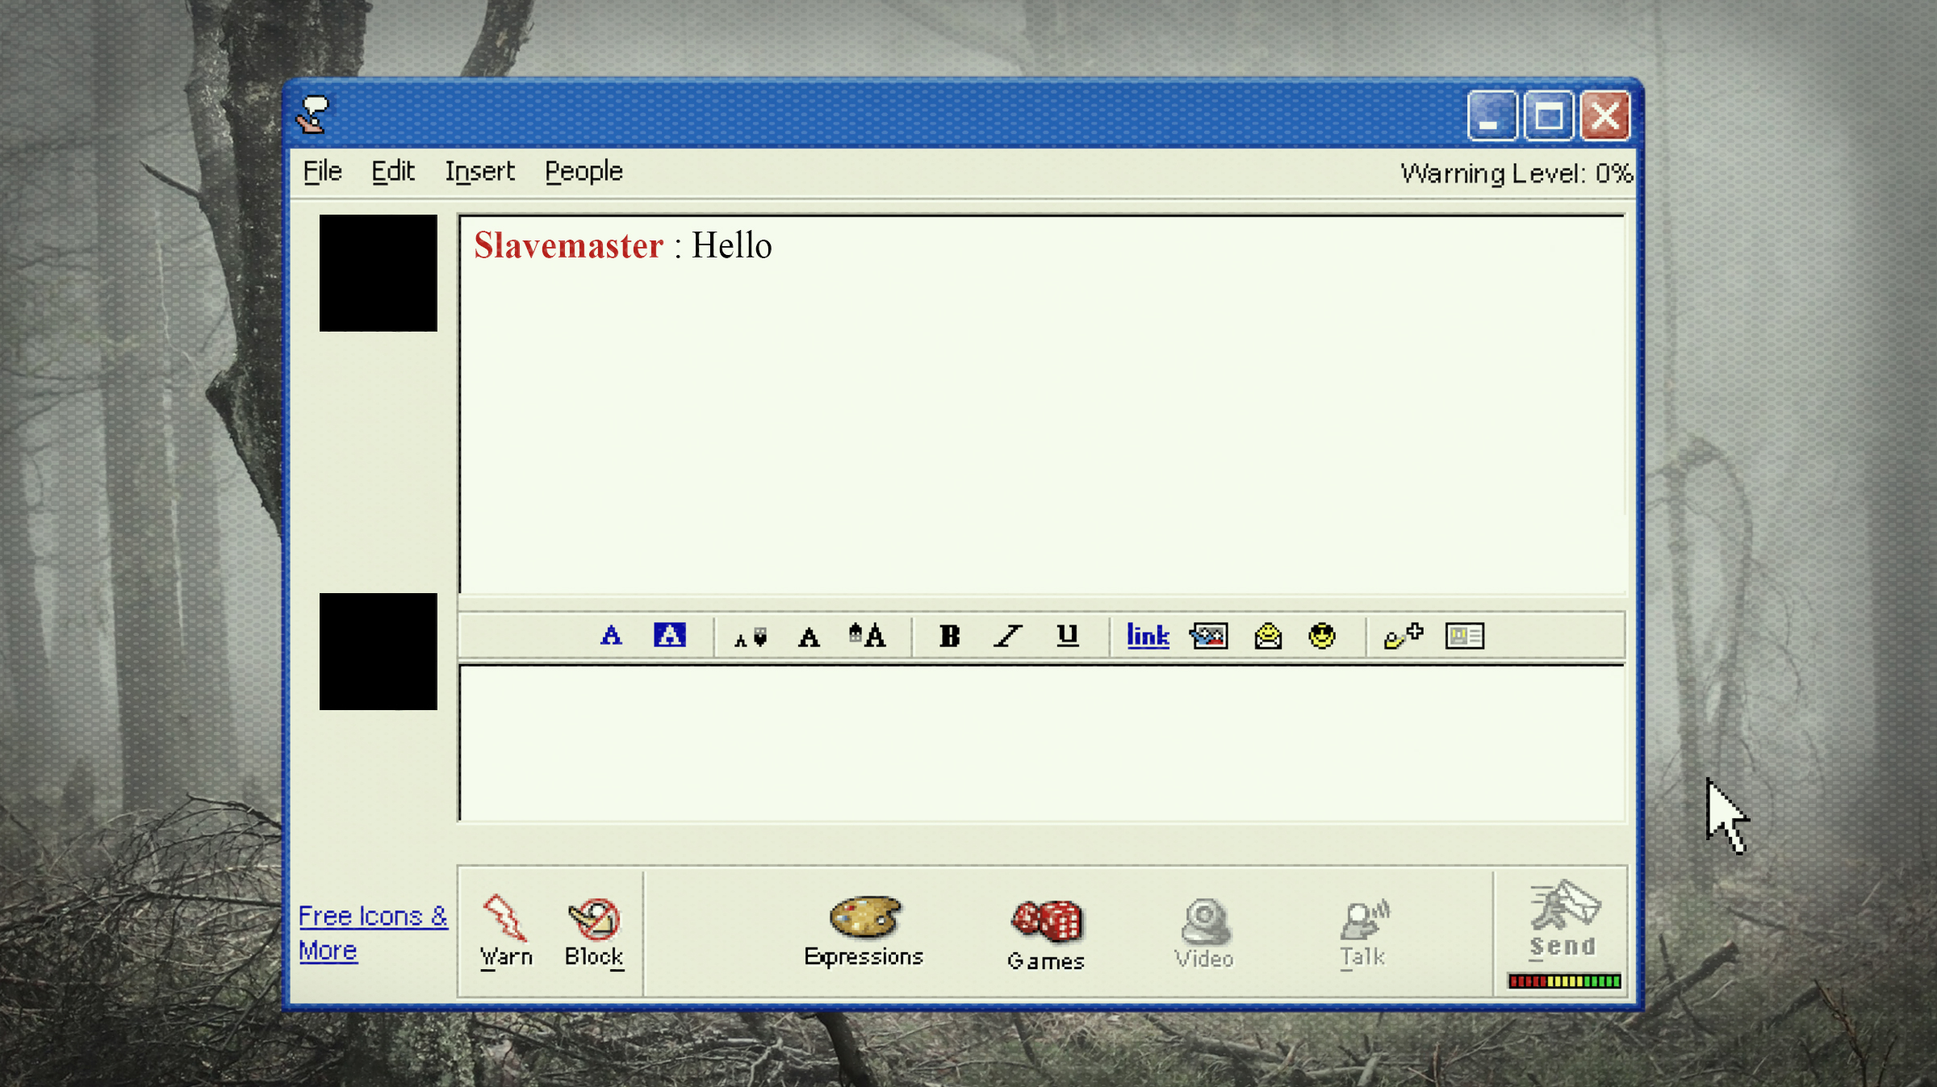Choose the background color icon
The width and height of the screenshot is (1937, 1087).
click(669, 636)
